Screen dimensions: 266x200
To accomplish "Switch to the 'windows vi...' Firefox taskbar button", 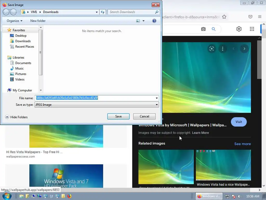I will point(209,196).
